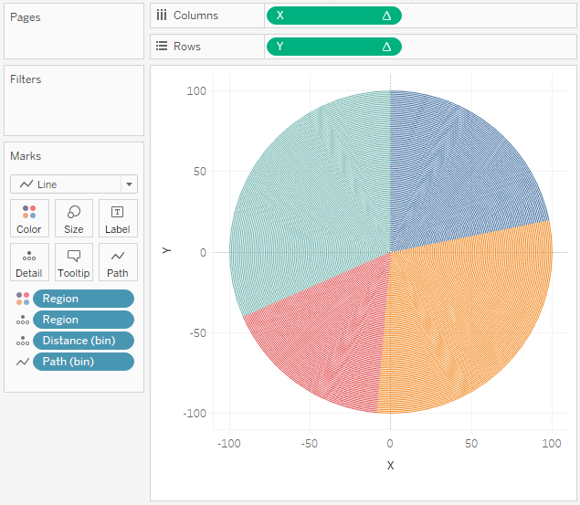Open the Line mark type dropdown
Screen dimensions: 580x505
pos(74,184)
